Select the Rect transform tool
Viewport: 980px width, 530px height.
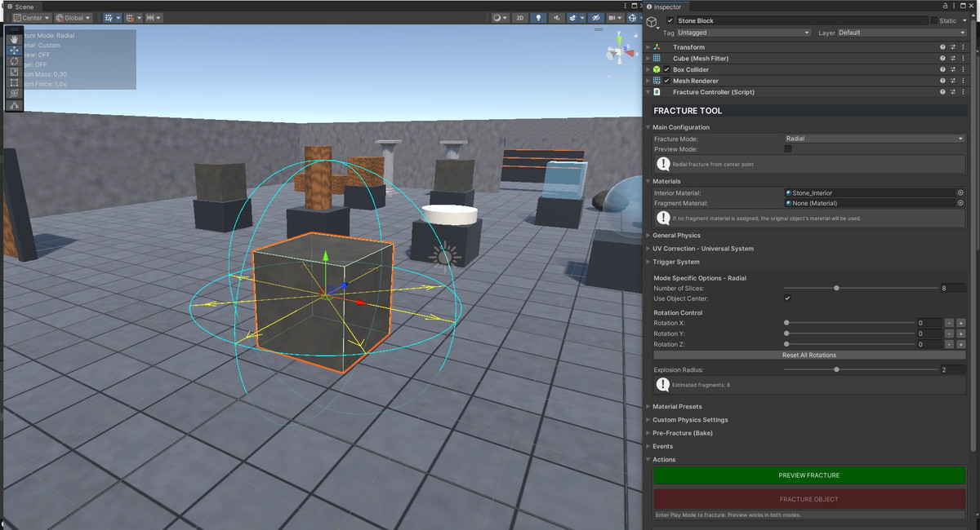pos(14,83)
